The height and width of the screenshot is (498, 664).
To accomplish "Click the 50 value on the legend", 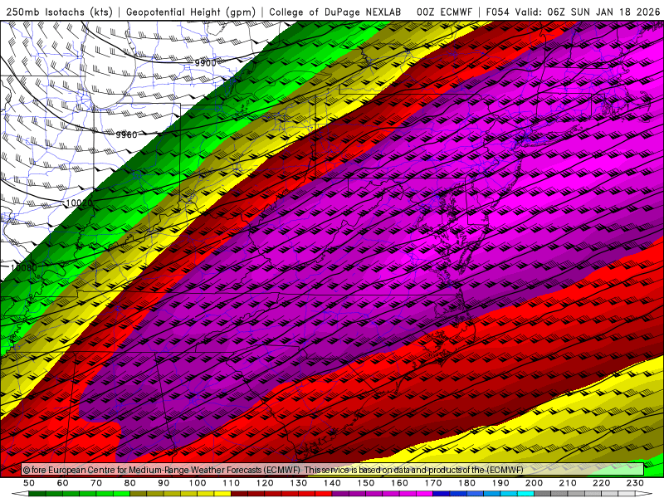I will [x=29, y=483].
